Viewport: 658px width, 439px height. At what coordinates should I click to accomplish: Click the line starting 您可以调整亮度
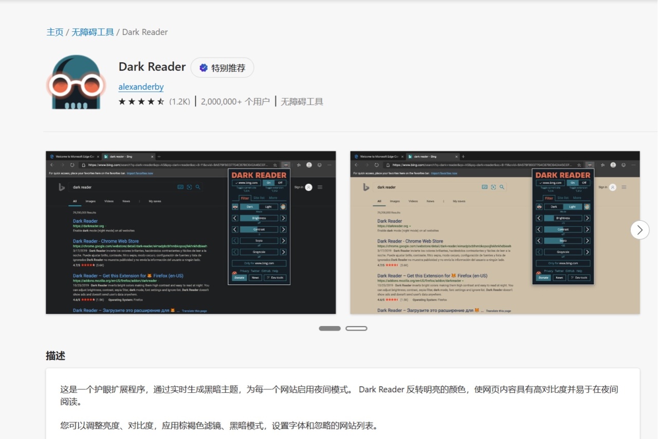click(219, 426)
